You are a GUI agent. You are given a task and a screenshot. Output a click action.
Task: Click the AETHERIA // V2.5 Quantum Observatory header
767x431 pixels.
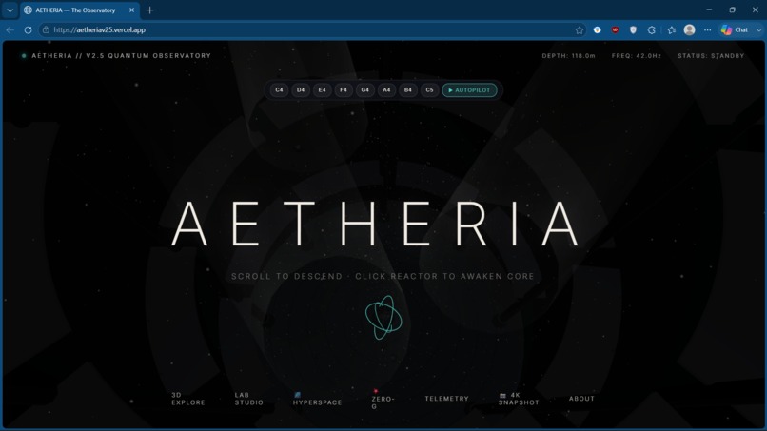121,56
